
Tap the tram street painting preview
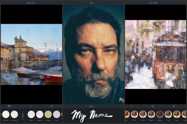click(155, 54)
